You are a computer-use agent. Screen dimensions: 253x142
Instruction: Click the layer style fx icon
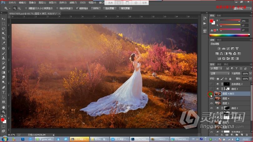click(x=222, y=135)
